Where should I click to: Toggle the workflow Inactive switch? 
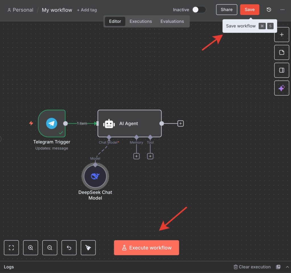click(x=199, y=10)
